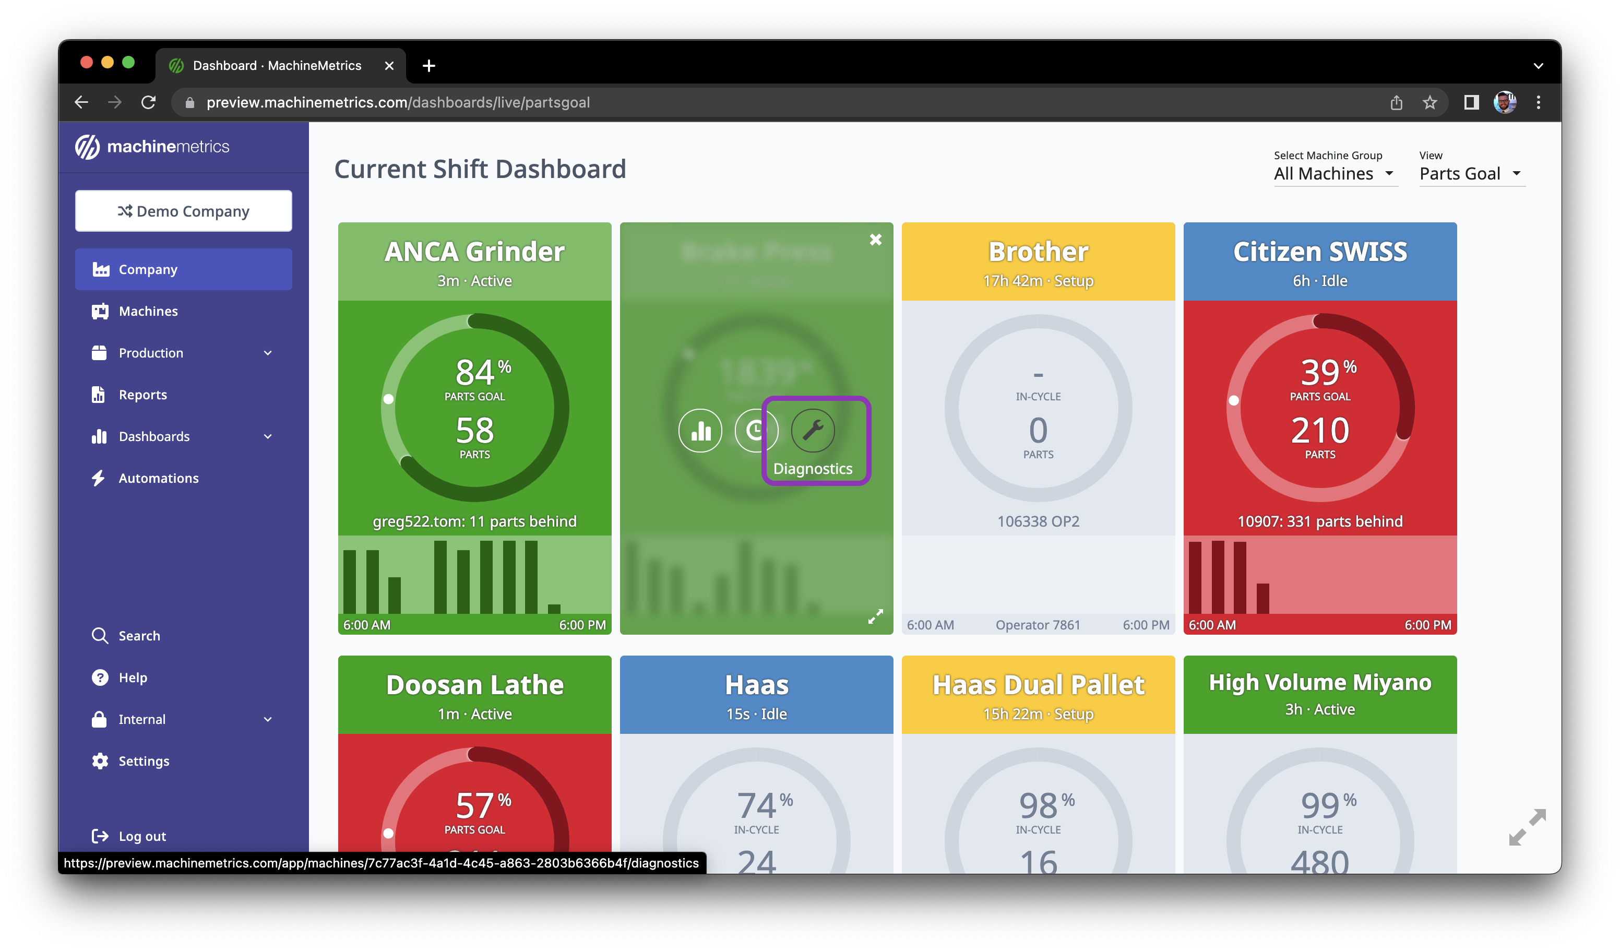The height and width of the screenshot is (951, 1620).
Task: Open the Brother machine card title
Action: [1038, 252]
